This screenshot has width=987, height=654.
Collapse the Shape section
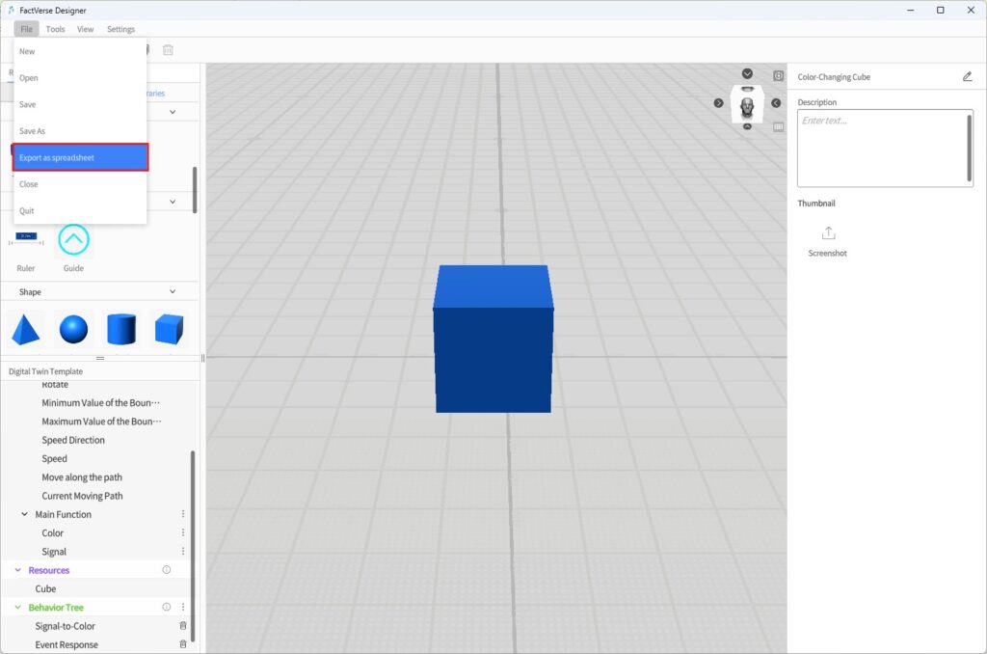173,291
